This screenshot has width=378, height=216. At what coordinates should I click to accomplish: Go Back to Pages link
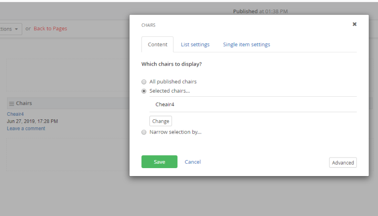point(50,29)
